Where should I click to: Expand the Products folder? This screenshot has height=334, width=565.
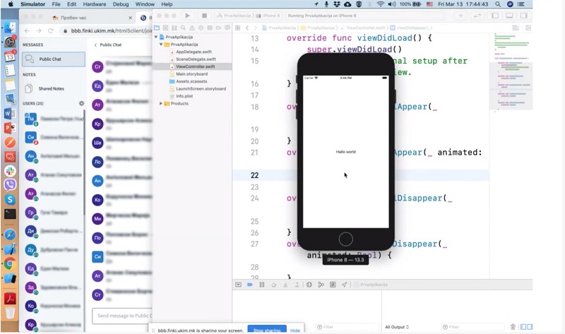161,104
